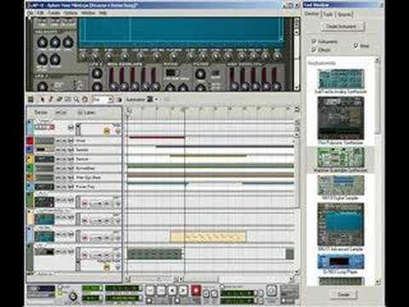Click the red track color icon in track list

pyautogui.click(x=30, y=141)
